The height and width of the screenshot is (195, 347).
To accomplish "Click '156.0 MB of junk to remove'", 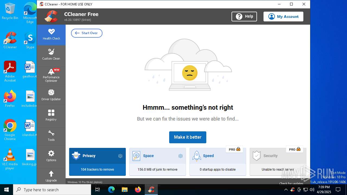I will click(158, 170).
